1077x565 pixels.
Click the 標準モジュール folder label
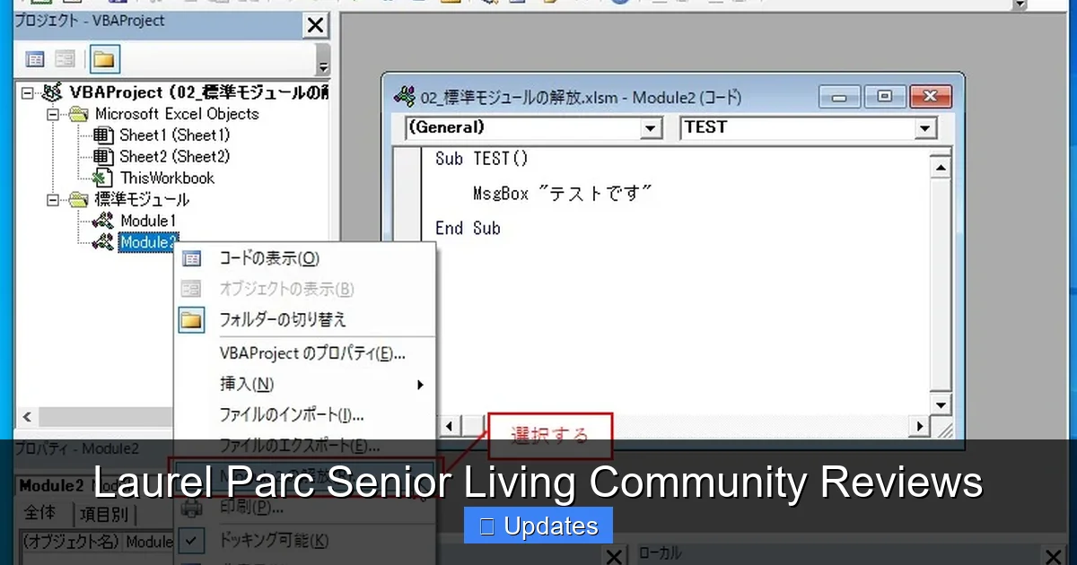coord(142,199)
